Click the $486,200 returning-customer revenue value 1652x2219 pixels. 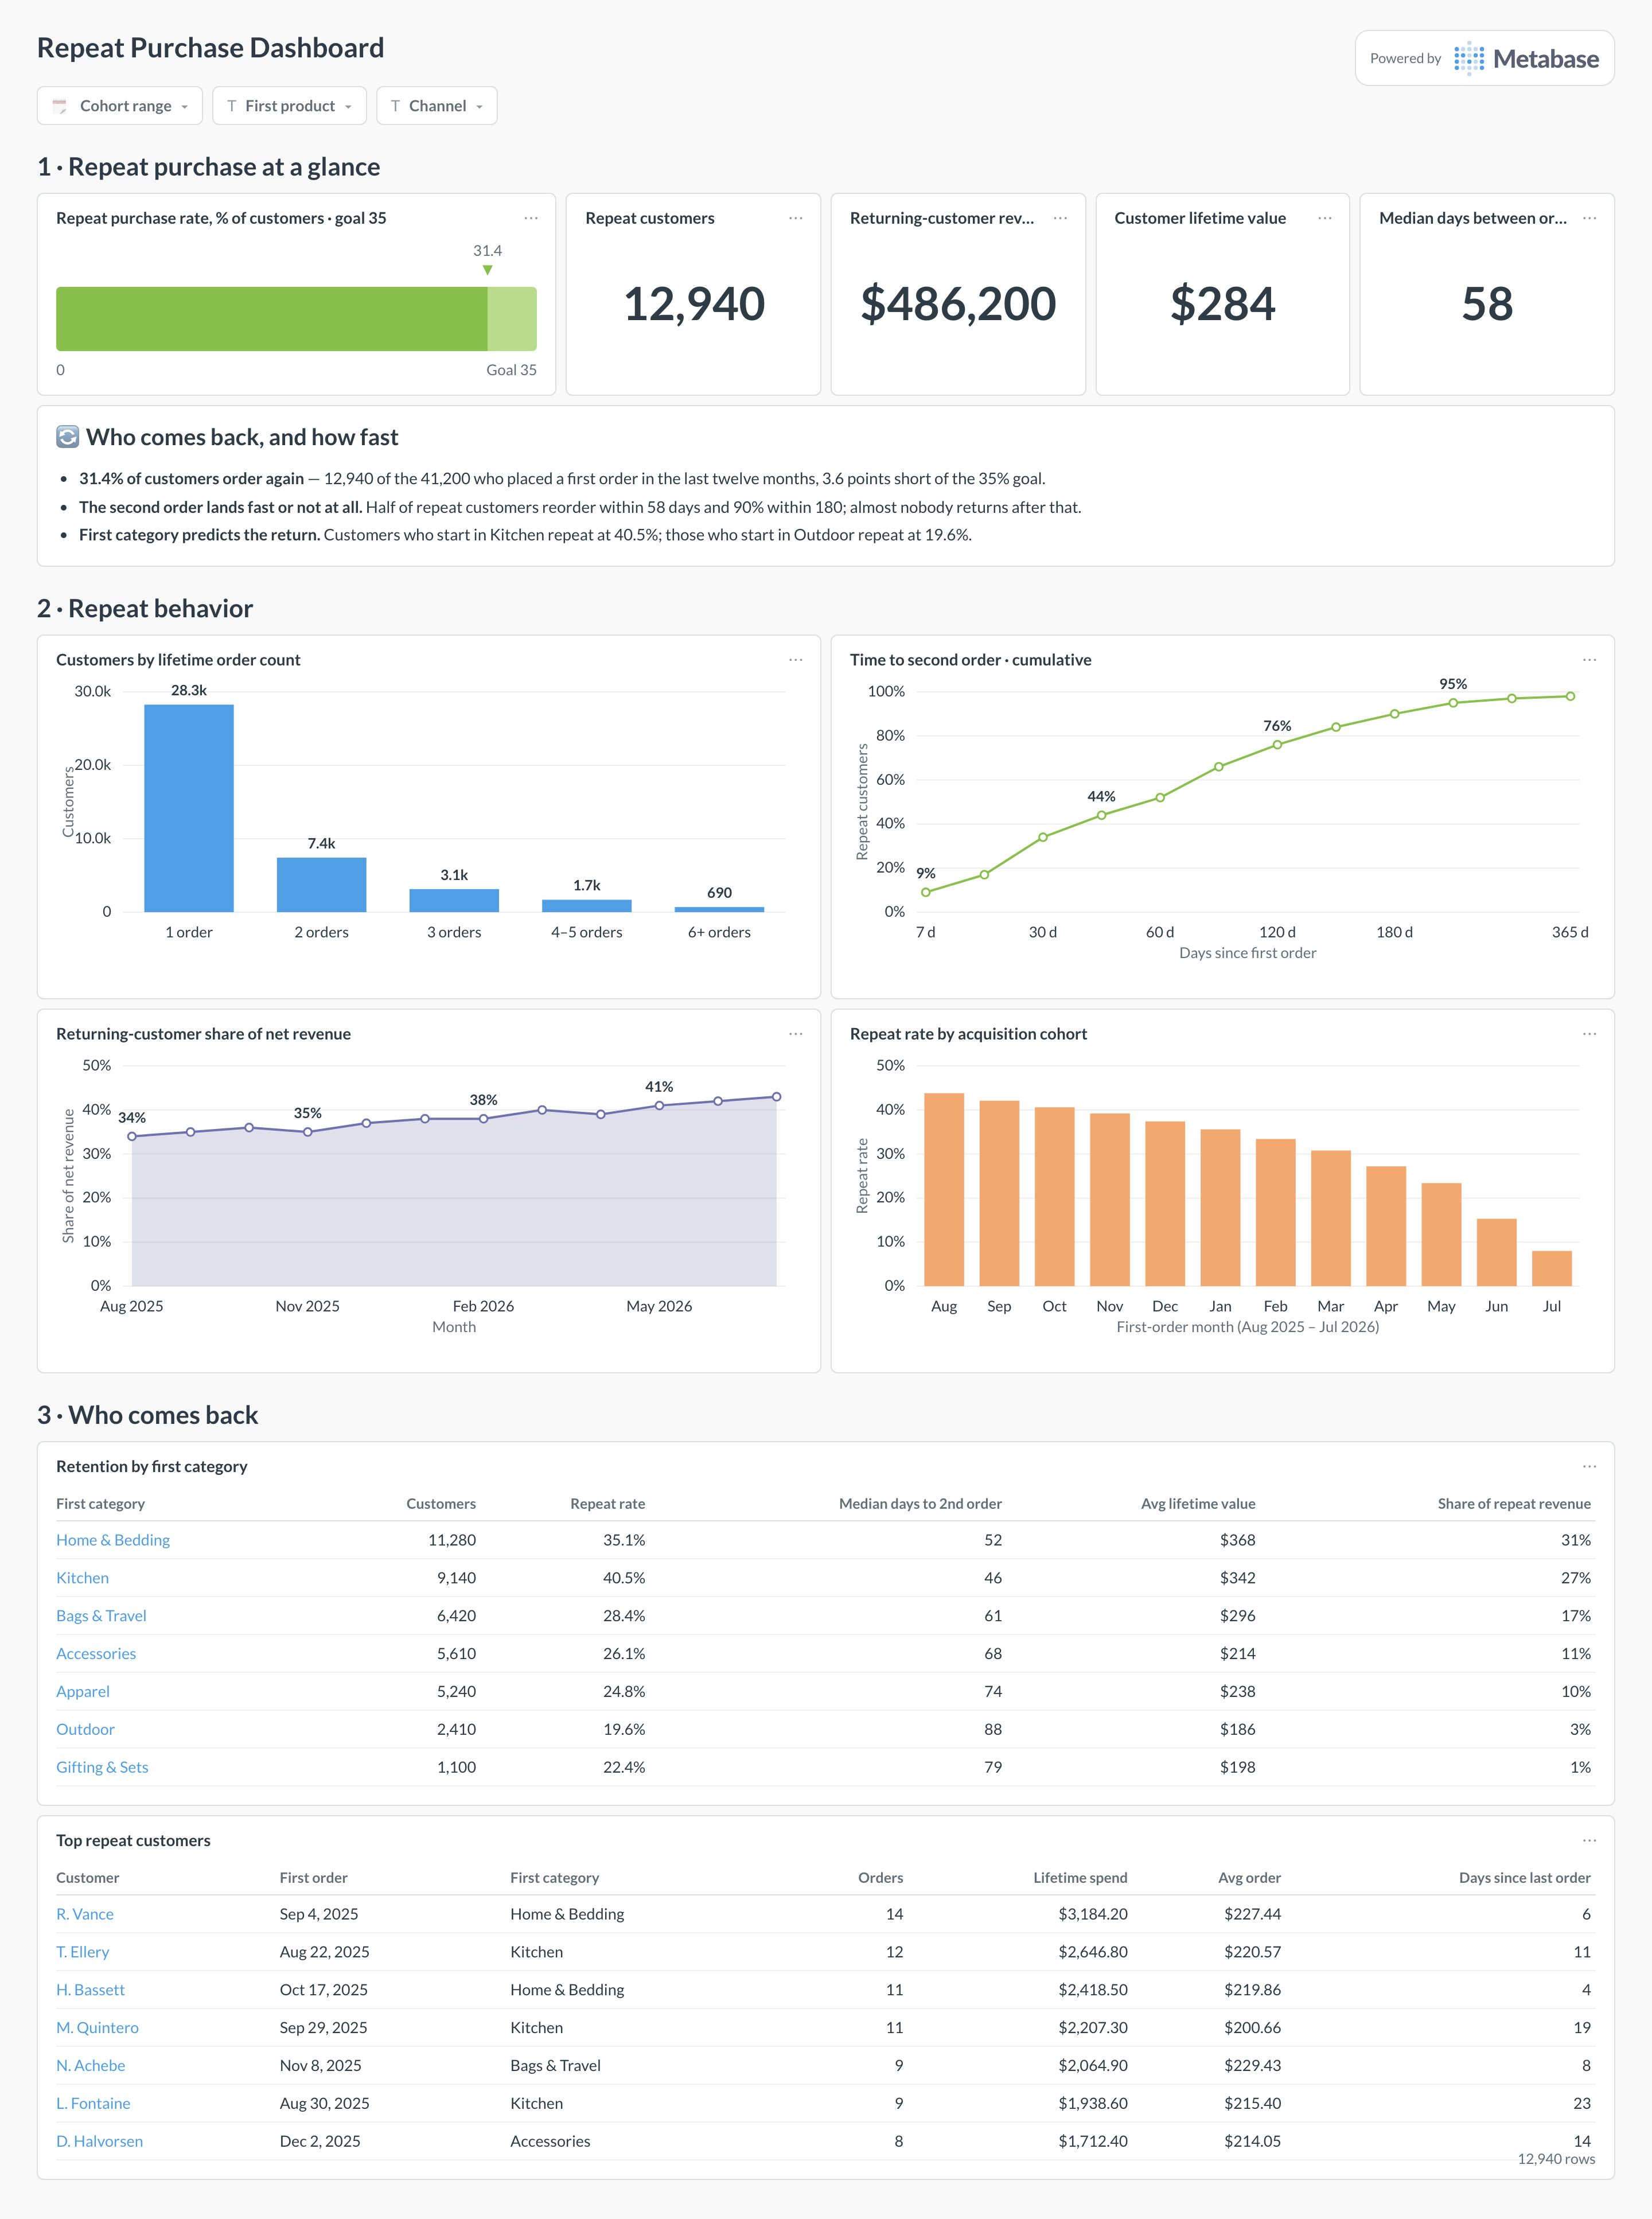(x=958, y=304)
